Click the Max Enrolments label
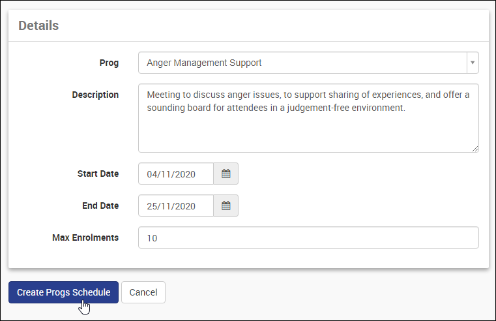 (x=85, y=237)
